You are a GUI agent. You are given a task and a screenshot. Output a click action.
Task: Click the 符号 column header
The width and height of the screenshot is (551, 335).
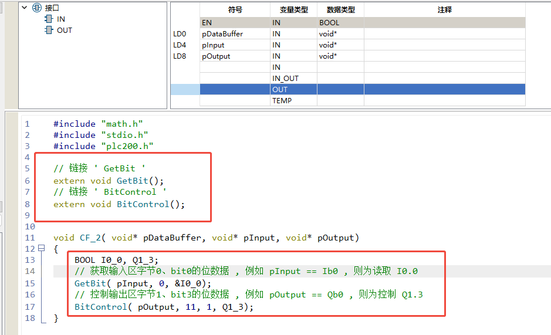tap(235, 10)
